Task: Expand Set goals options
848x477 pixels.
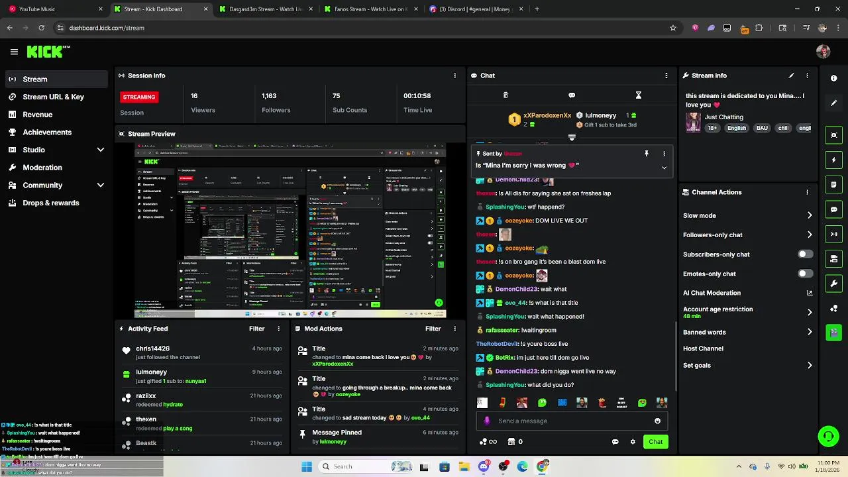Action: tap(810, 365)
